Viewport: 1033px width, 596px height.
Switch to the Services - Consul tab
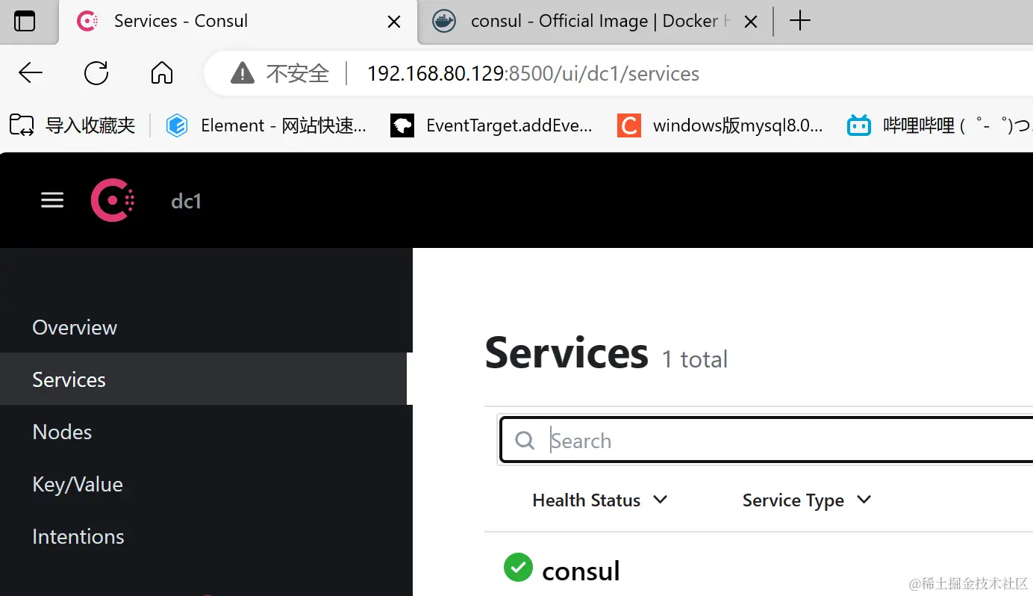(237, 22)
